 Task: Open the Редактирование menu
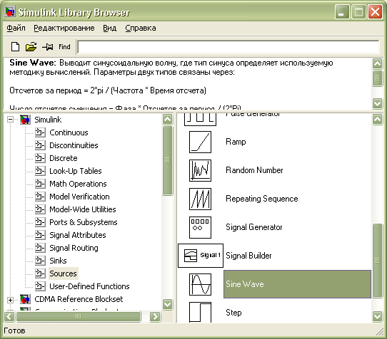tap(64, 28)
